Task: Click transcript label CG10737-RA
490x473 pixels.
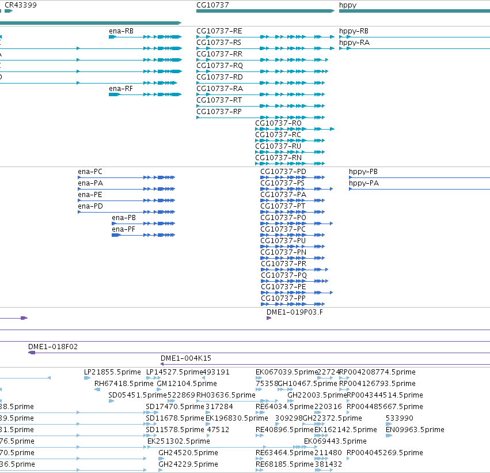Action: click(220, 89)
